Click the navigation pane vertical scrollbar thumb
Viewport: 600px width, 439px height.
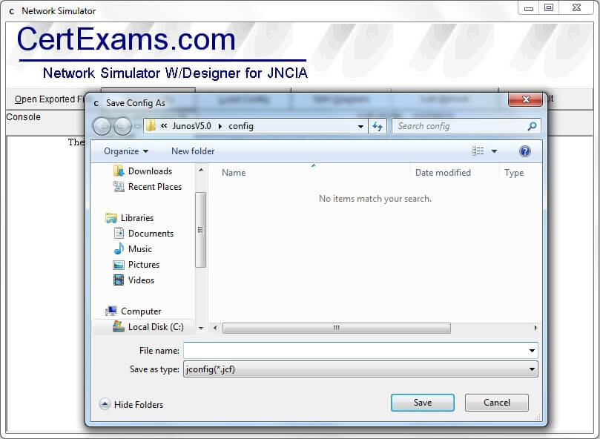click(x=200, y=230)
